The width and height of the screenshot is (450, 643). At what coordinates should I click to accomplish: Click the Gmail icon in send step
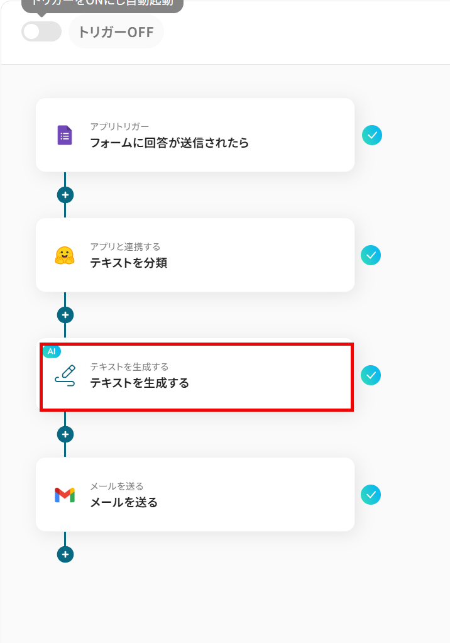65,495
